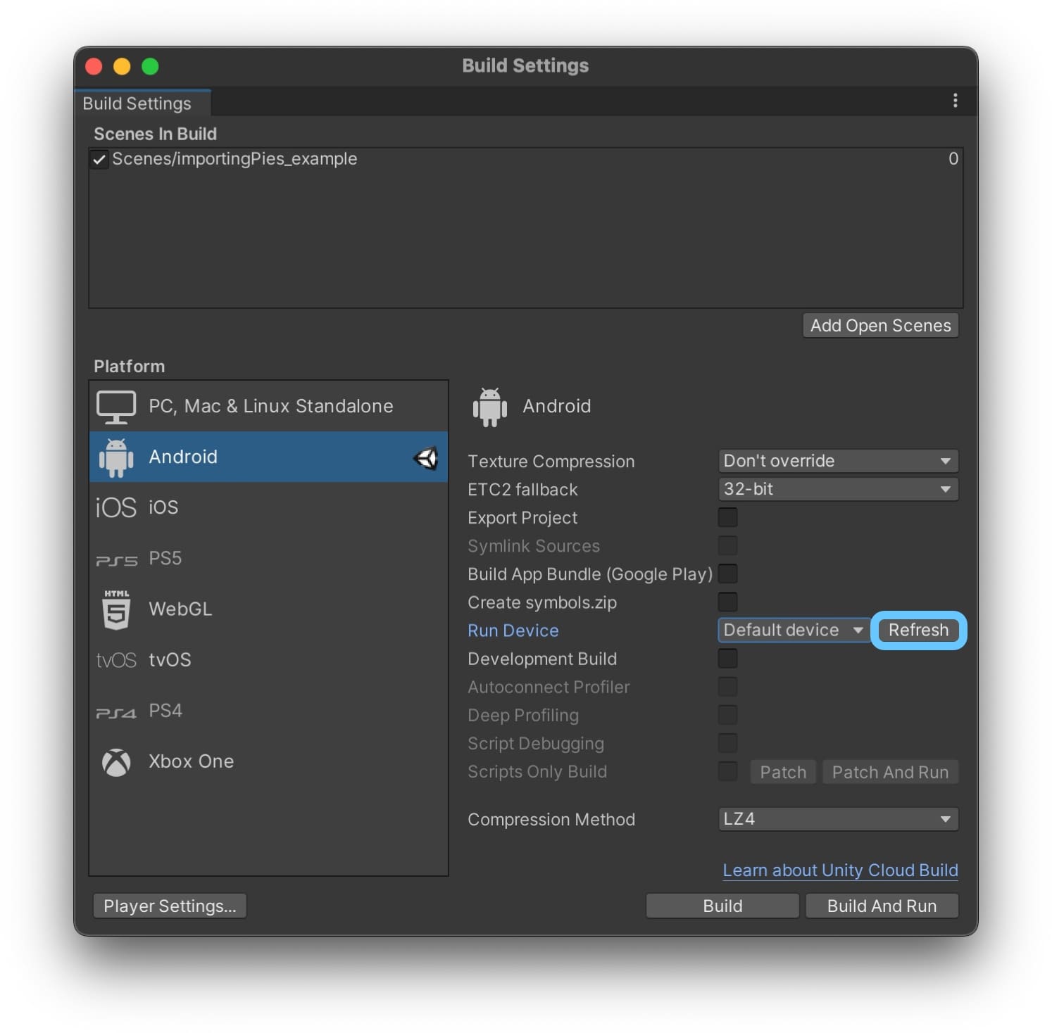The width and height of the screenshot is (1052, 1033).
Task: Toggle the Scripts Only Build checkbox
Action: click(x=727, y=771)
